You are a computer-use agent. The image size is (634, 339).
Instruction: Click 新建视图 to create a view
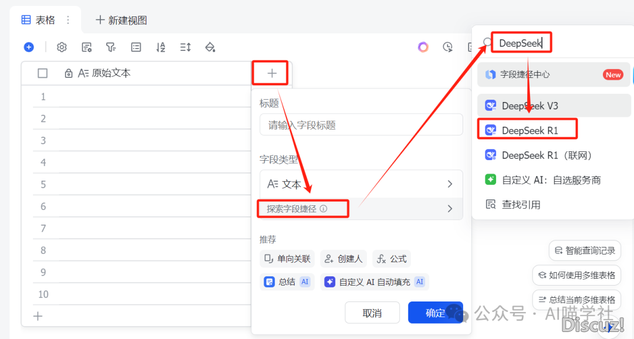(x=122, y=20)
